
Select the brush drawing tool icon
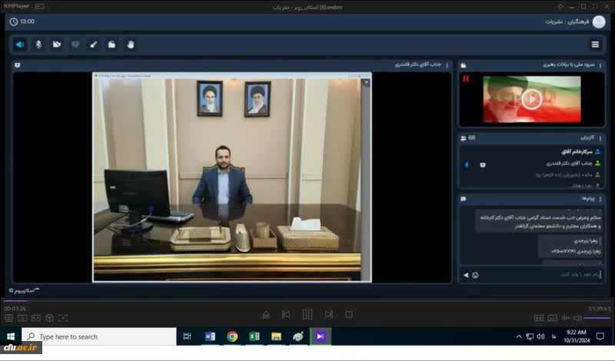point(94,45)
